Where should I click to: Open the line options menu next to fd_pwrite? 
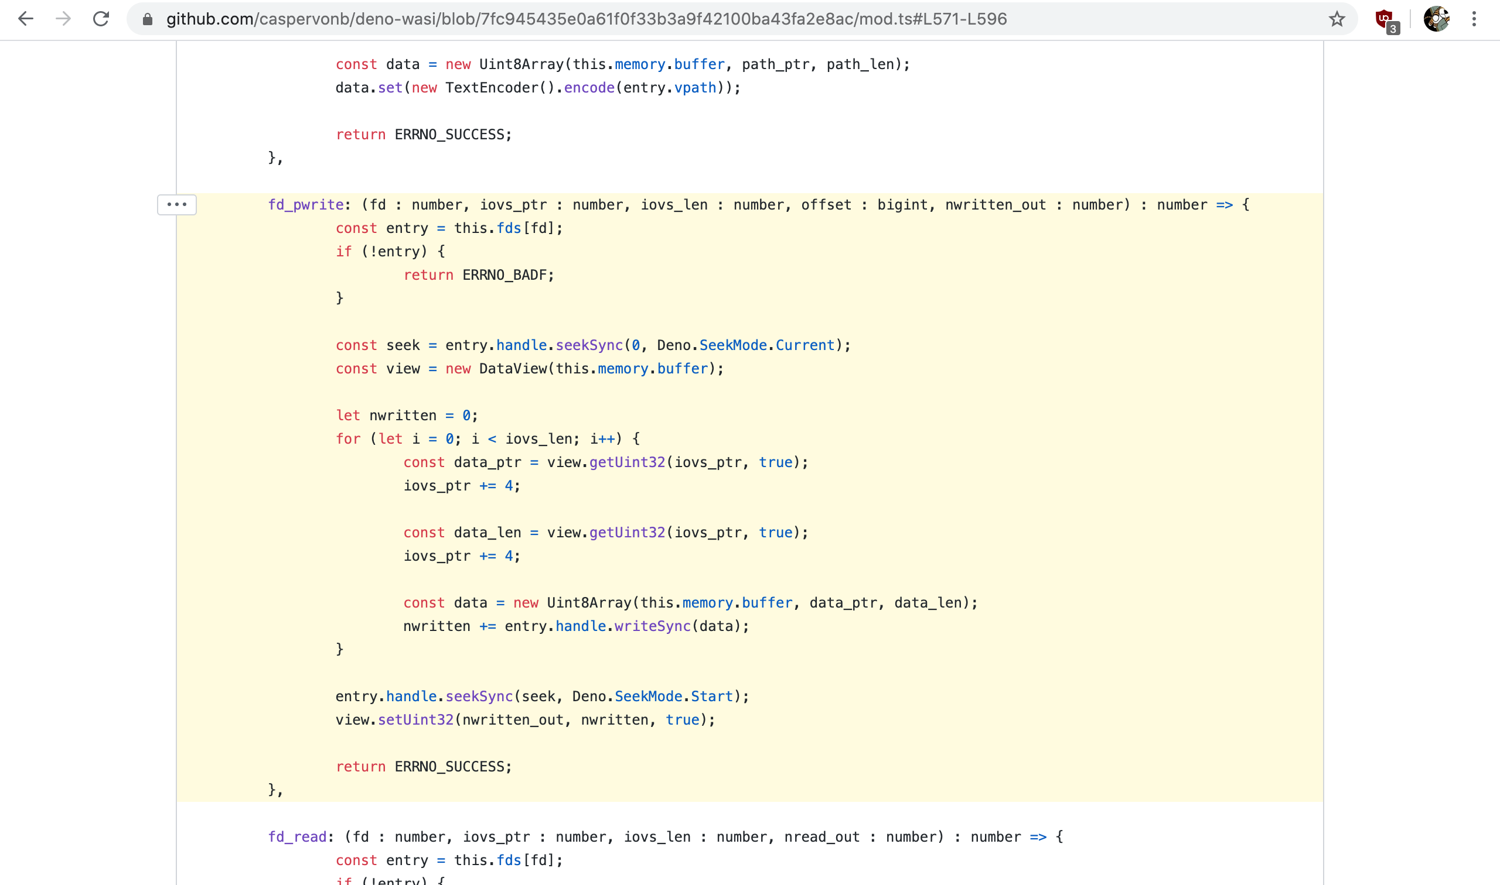click(177, 204)
